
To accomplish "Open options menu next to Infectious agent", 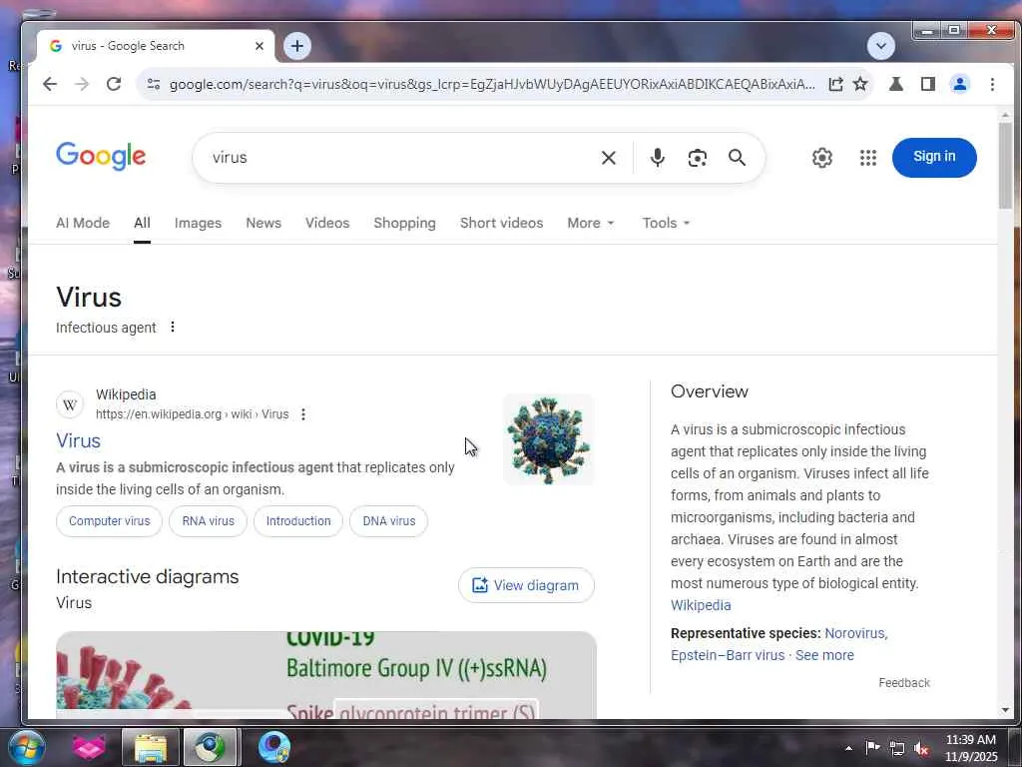I will click(x=173, y=327).
